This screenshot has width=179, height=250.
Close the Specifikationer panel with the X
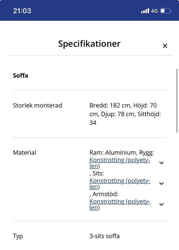tap(165, 46)
